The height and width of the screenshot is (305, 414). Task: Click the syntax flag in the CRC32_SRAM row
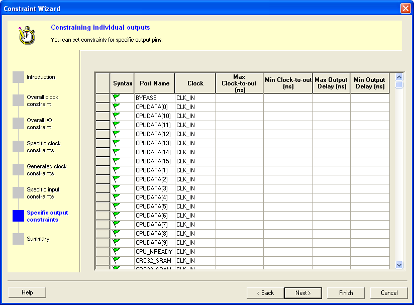point(116,260)
